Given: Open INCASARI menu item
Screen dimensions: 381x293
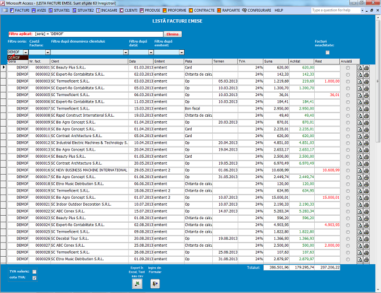Looking at the screenshot, I should pos(107,11).
